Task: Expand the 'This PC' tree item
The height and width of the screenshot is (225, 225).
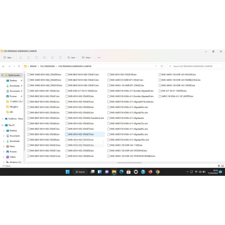Action: point(3,125)
